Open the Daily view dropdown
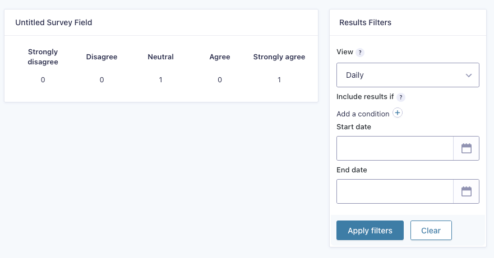The image size is (494, 258). [x=408, y=75]
